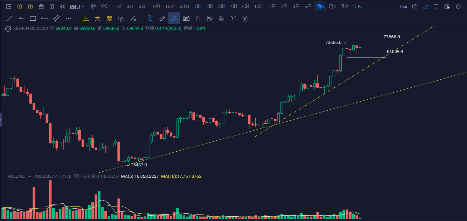467x221 pixels.
Task: Toggle the 主 indicator button
Action: pos(86,19)
